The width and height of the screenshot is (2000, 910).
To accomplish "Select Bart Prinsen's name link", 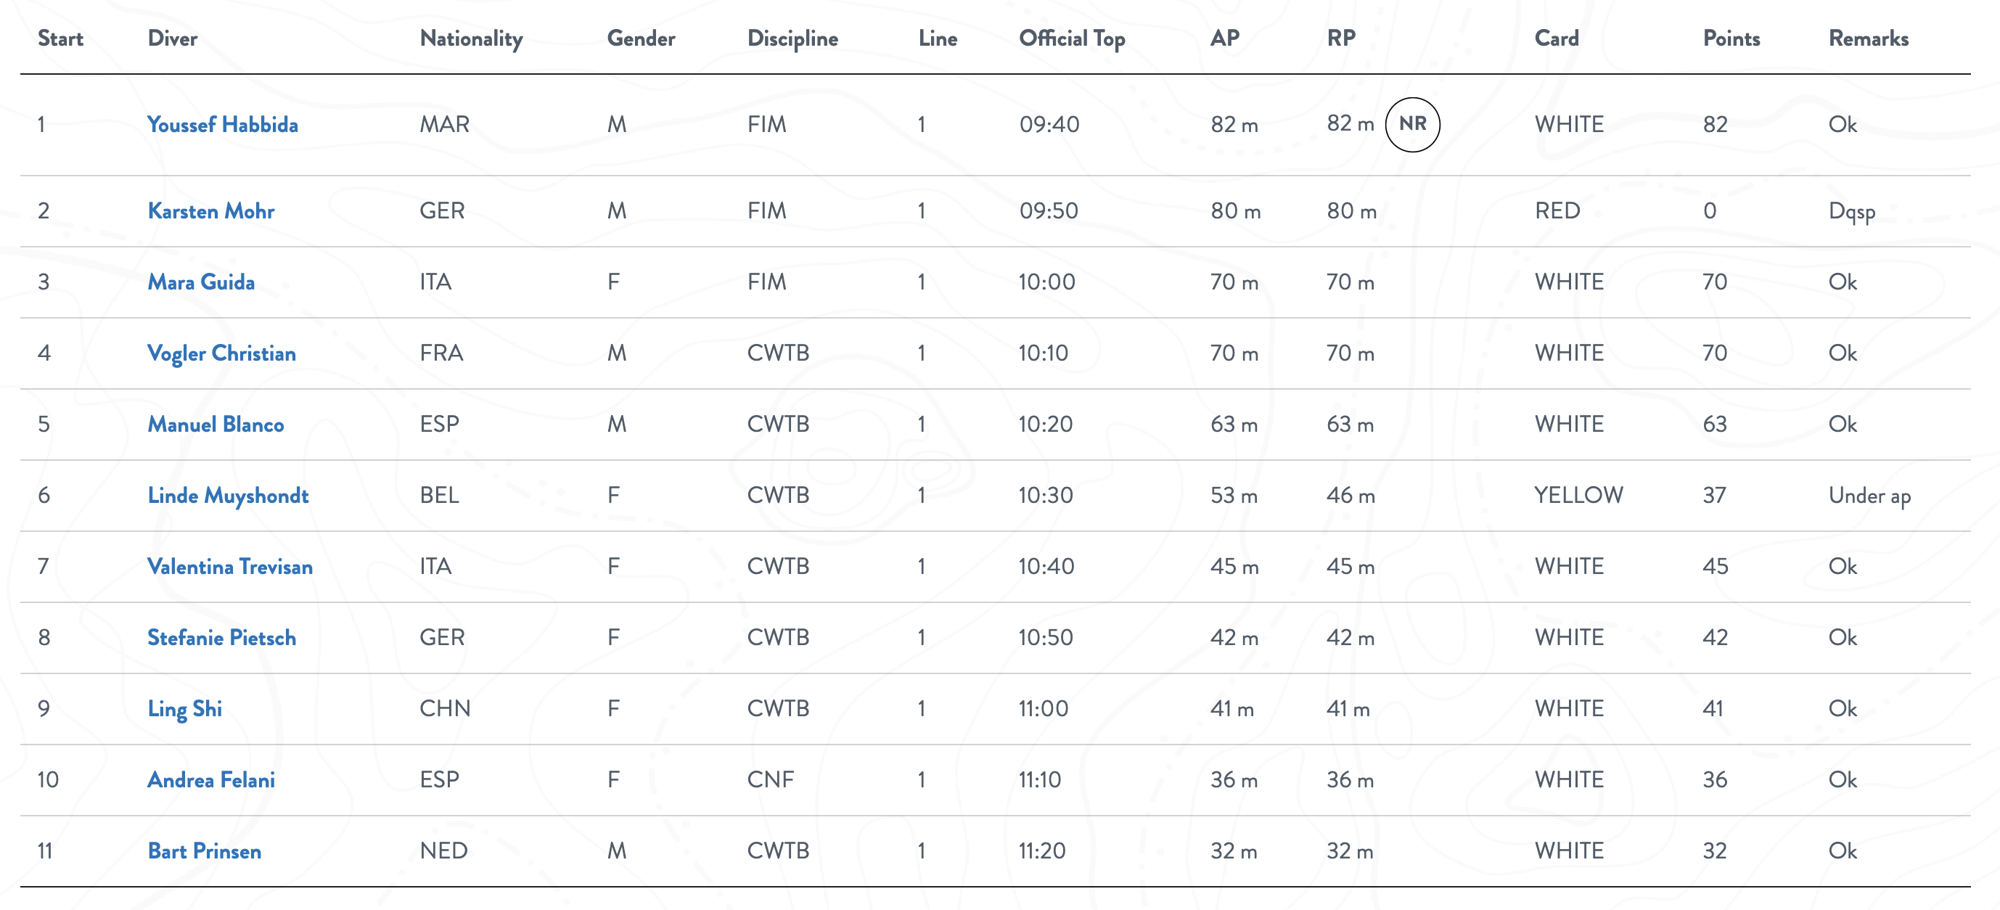I will point(204,852).
